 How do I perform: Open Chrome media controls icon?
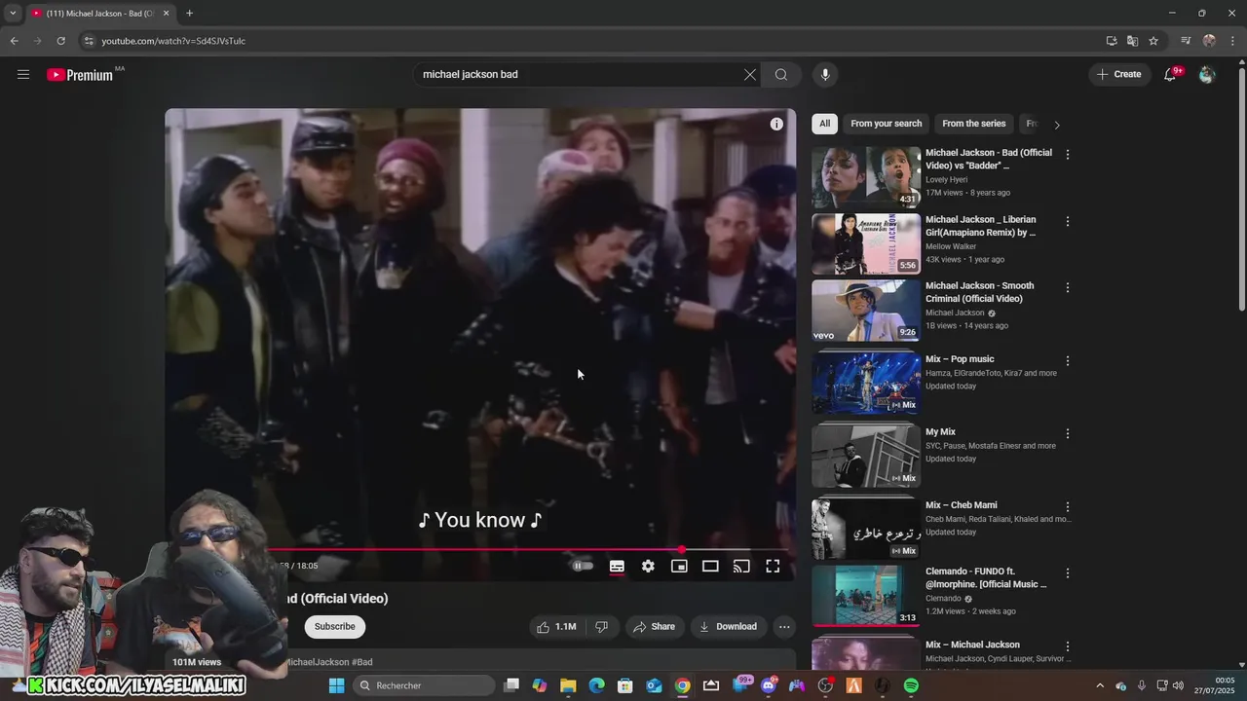pyautogui.click(x=1186, y=41)
